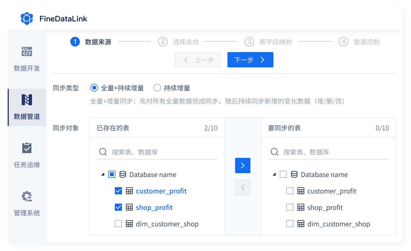
Task: Click database icon in 已存在的表 tree
Action: 123,174
